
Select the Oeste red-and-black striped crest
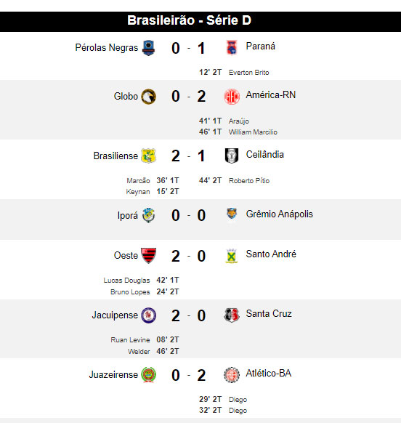pos(149,256)
